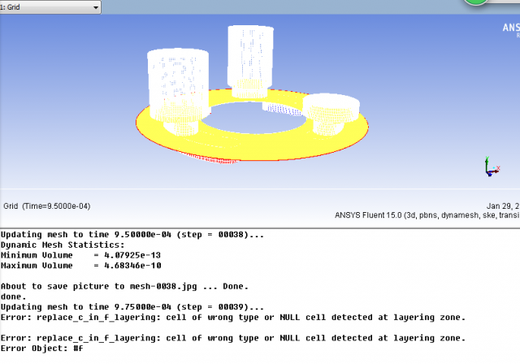Click the green circular icon at top right
Viewport: 520px width, 364px height.
point(477,2)
